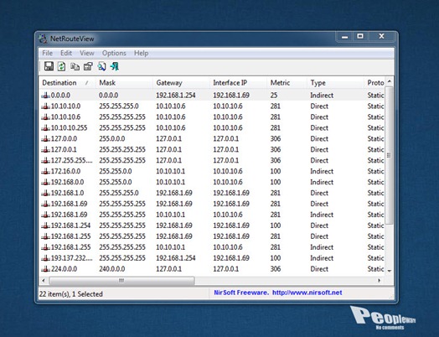Click the vertical scrollbar down arrow
This screenshot has width=439, height=337.
[x=390, y=271]
